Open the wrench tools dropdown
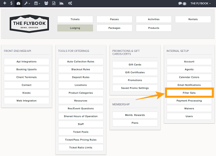This screenshot has width=216, height=156. pos(27,3)
